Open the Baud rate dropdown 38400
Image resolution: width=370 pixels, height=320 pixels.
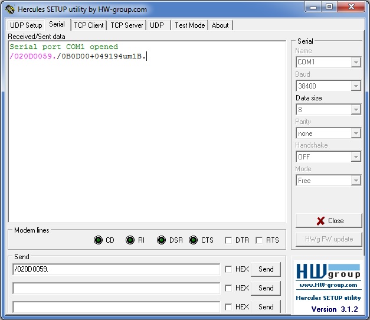tap(328, 86)
